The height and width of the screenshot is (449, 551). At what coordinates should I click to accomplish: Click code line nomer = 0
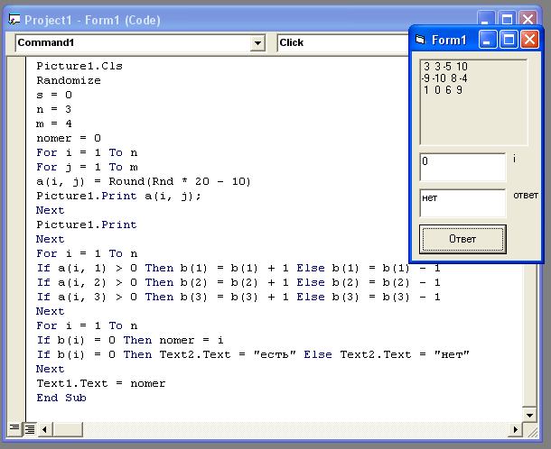pyautogui.click(x=69, y=138)
